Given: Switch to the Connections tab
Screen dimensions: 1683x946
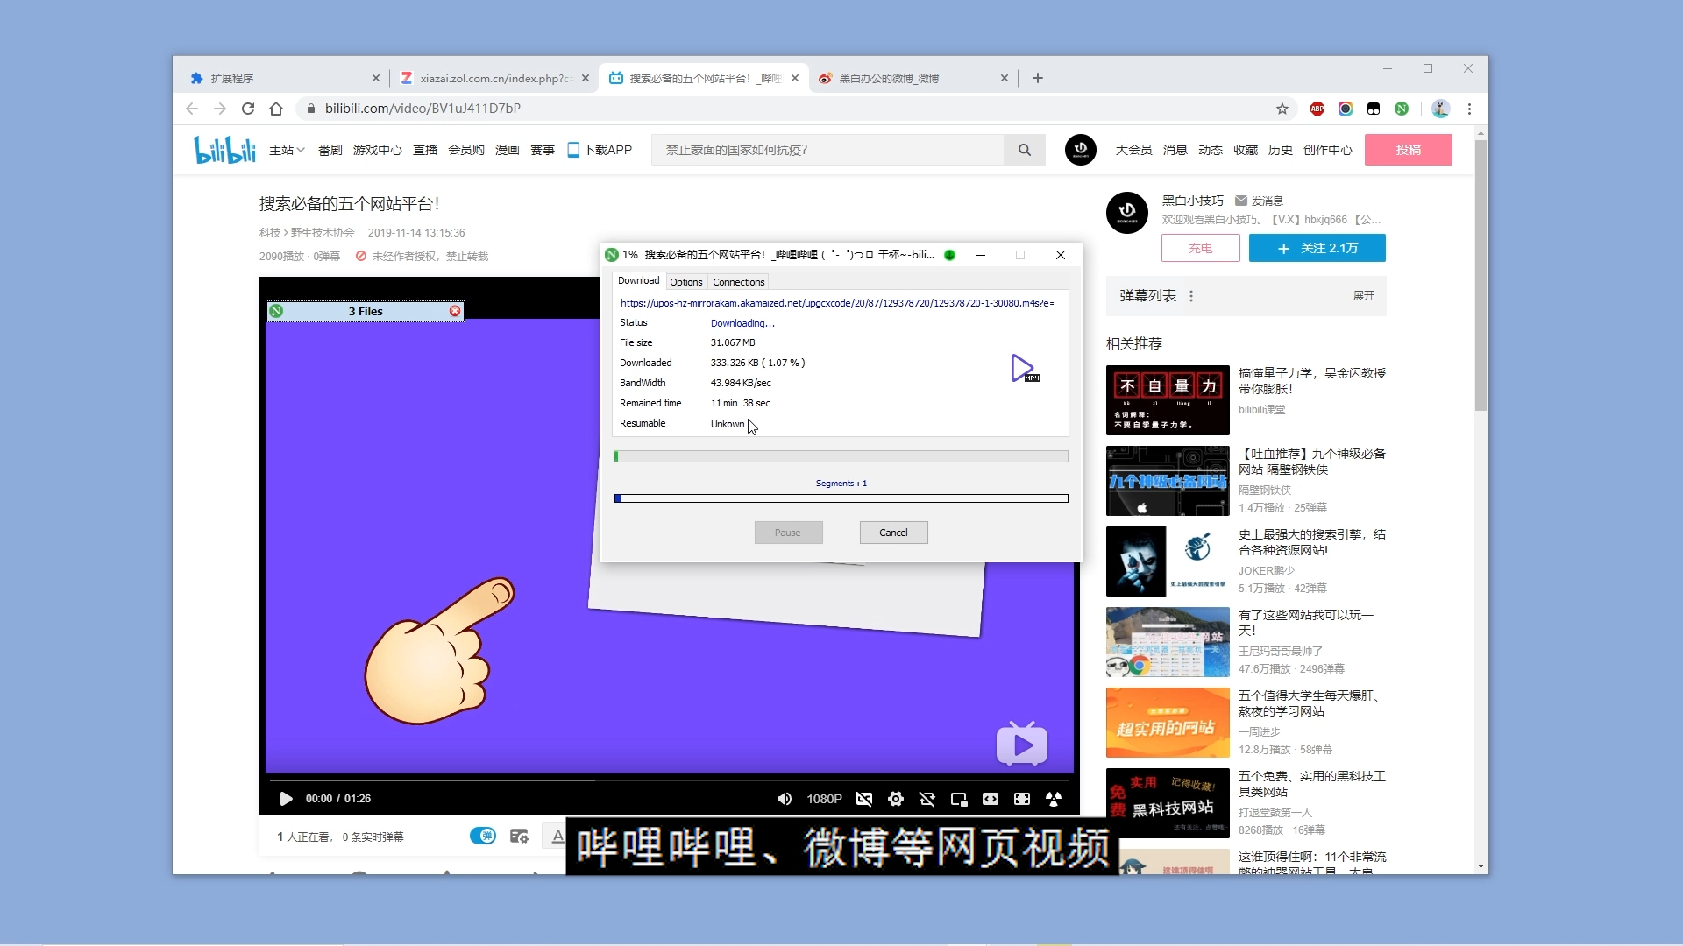Looking at the screenshot, I should coord(738,282).
